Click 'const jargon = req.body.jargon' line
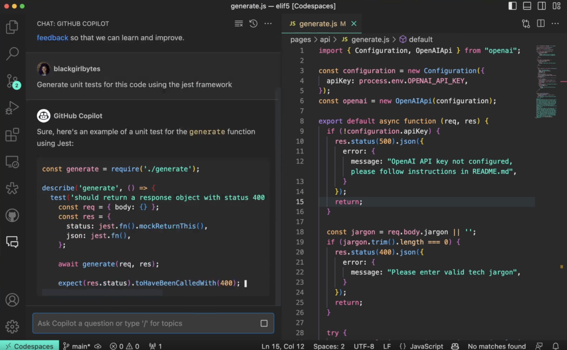Screen dimensions: 567x350 click(x=401, y=232)
